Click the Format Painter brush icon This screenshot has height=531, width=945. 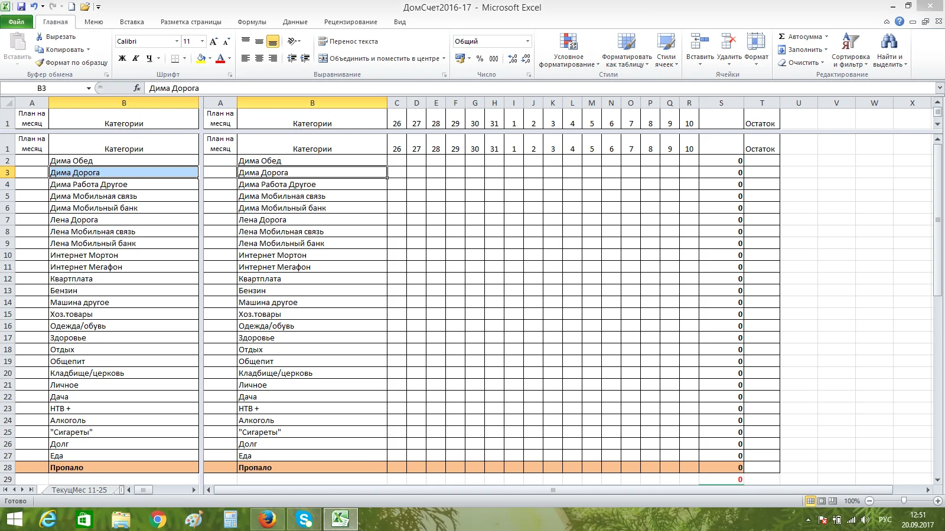click(40, 63)
